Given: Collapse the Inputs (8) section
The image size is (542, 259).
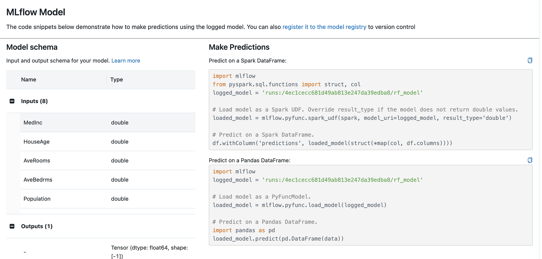Looking at the screenshot, I should click(x=12, y=101).
